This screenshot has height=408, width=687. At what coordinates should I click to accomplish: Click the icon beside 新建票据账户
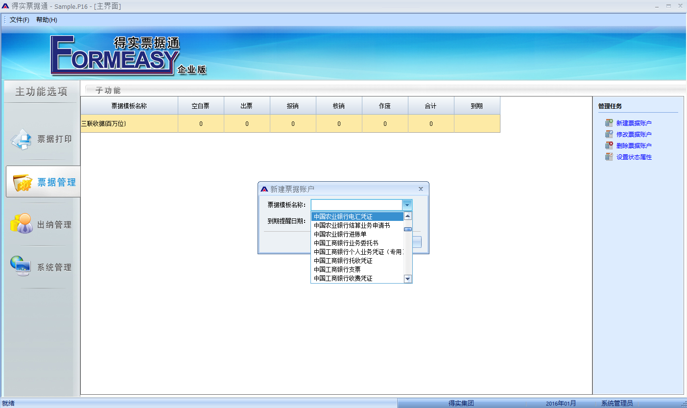609,123
